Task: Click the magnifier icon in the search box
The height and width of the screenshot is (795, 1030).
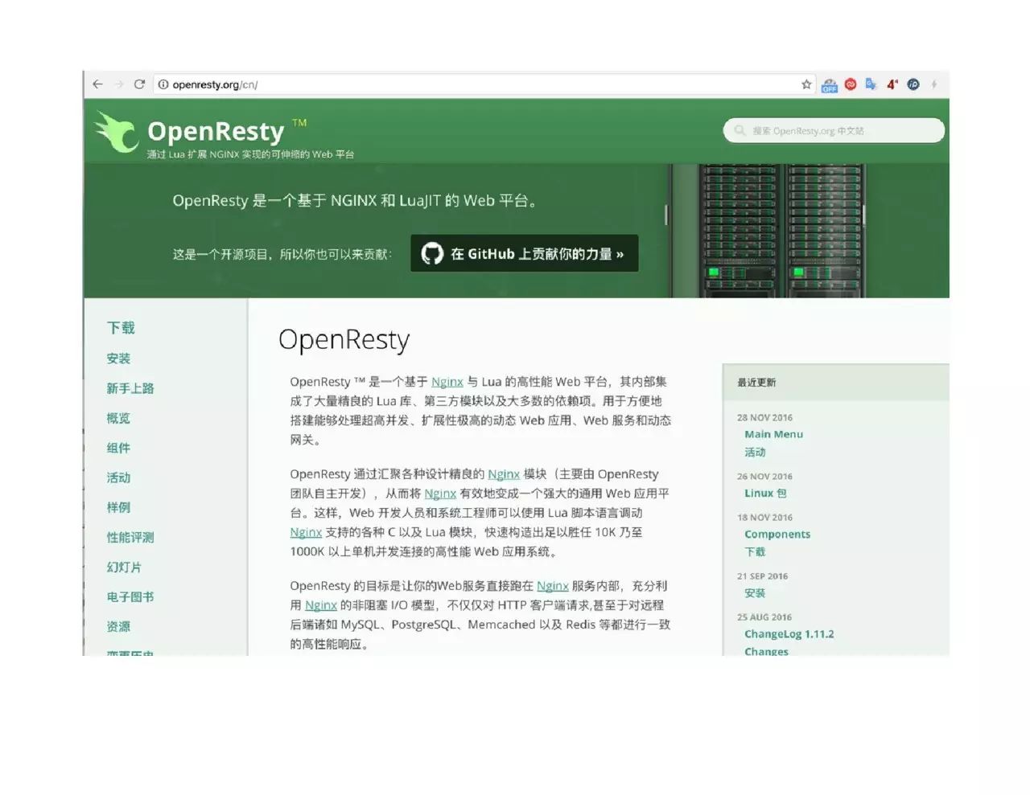Action: point(740,130)
